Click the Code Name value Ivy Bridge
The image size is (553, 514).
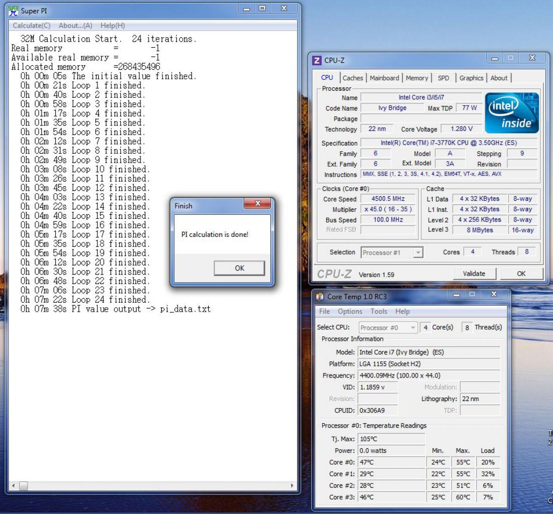[x=392, y=108]
